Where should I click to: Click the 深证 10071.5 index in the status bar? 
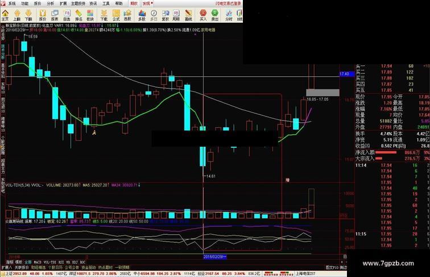coord(78,274)
